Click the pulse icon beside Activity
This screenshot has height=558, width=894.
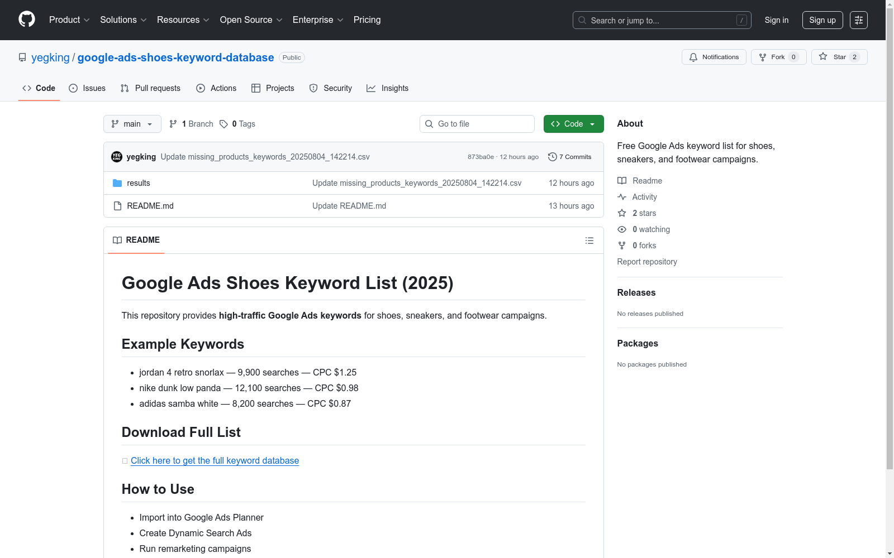(622, 197)
